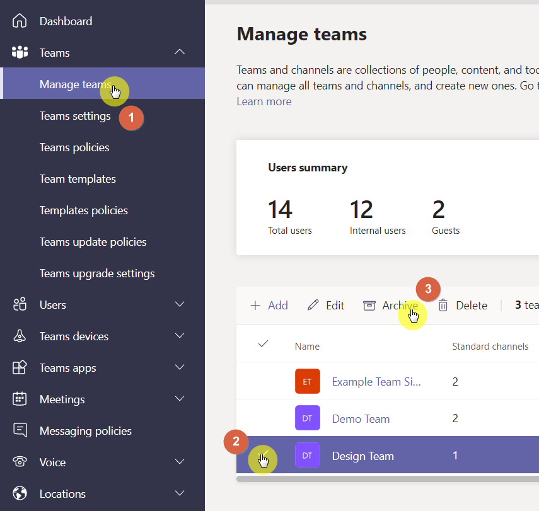Click the DT avatar for Design Team
The image size is (539, 511).
[x=307, y=455]
